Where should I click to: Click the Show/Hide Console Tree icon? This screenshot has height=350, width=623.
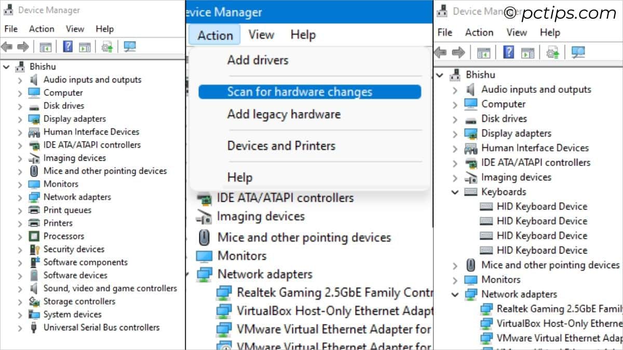[x=45, y=47]
